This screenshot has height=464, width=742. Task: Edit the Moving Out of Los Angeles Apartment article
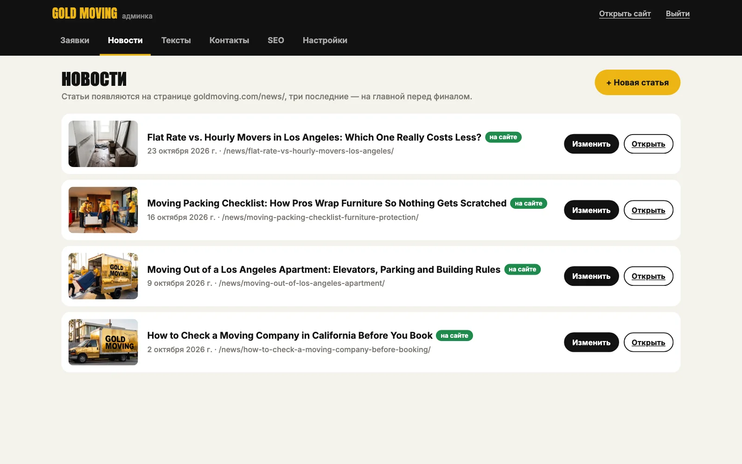591,276
